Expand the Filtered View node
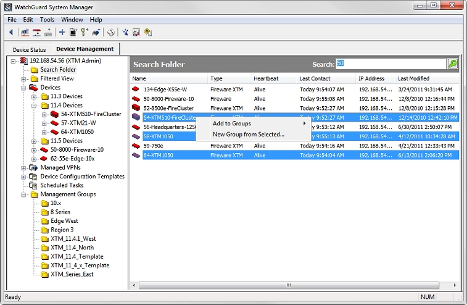The width and height of the screenshot is (467, 305). click(x=24, y=78)
